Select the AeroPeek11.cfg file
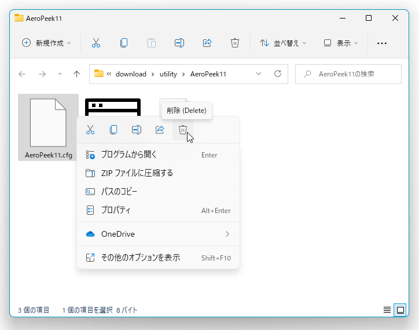419x330 pixels. 49,127
